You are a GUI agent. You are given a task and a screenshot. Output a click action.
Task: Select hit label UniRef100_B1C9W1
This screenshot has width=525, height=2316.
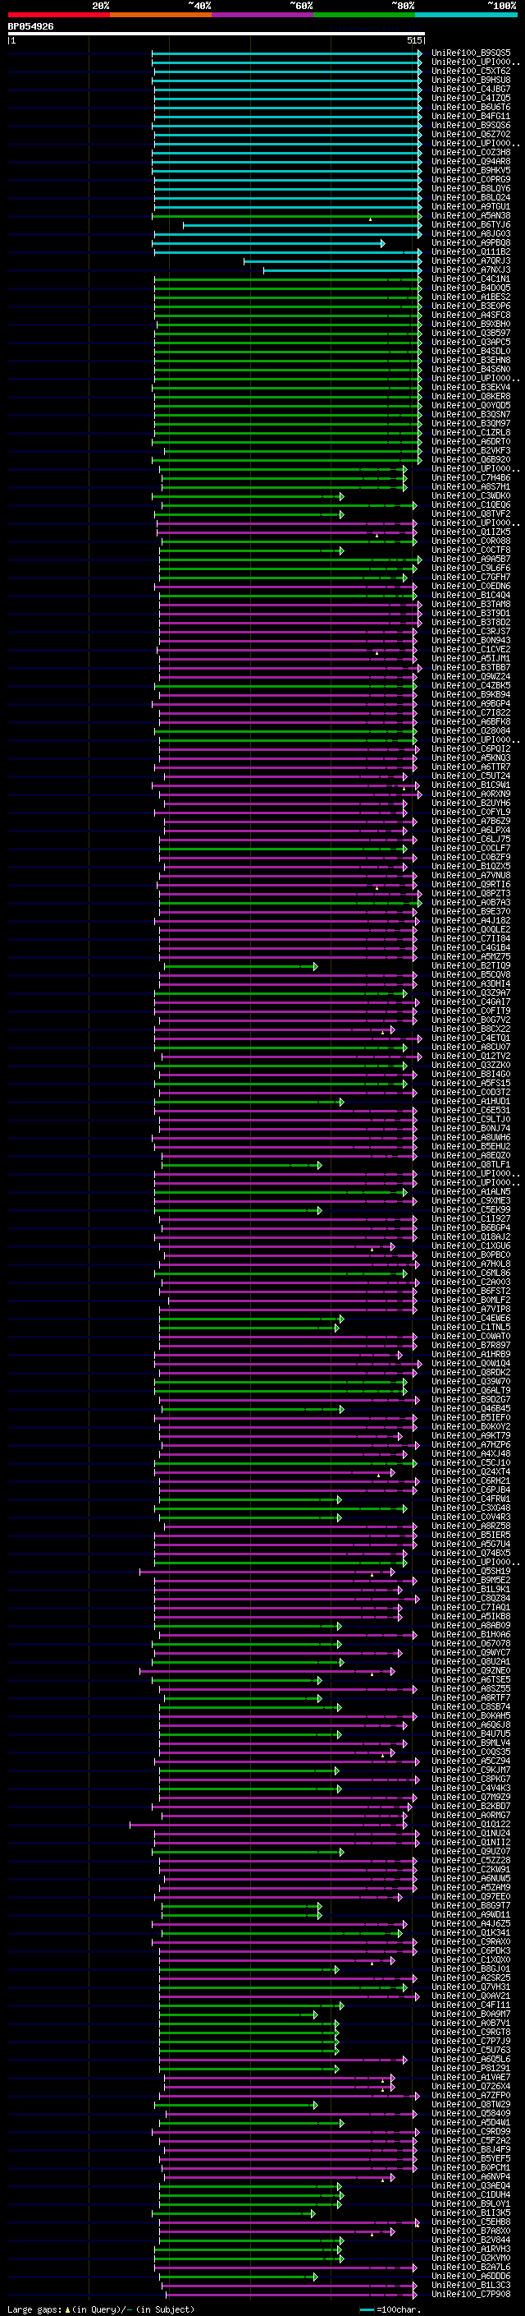[471, 785]
